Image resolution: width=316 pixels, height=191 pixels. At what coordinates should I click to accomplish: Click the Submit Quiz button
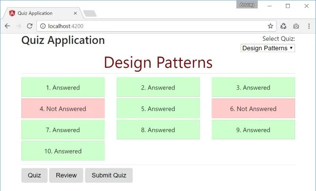(x=109, y=175)
